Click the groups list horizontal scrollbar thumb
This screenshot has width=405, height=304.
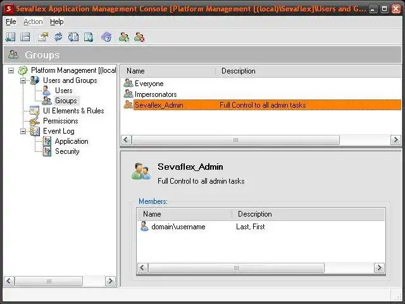[x=235, y=140]
